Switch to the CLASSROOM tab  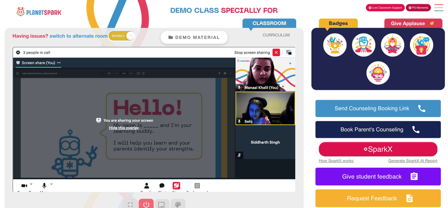click(269, 23)
